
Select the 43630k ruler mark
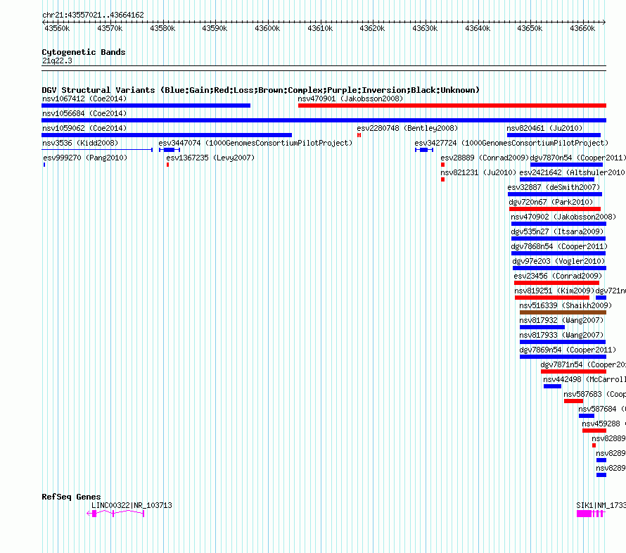click(425, 28)
